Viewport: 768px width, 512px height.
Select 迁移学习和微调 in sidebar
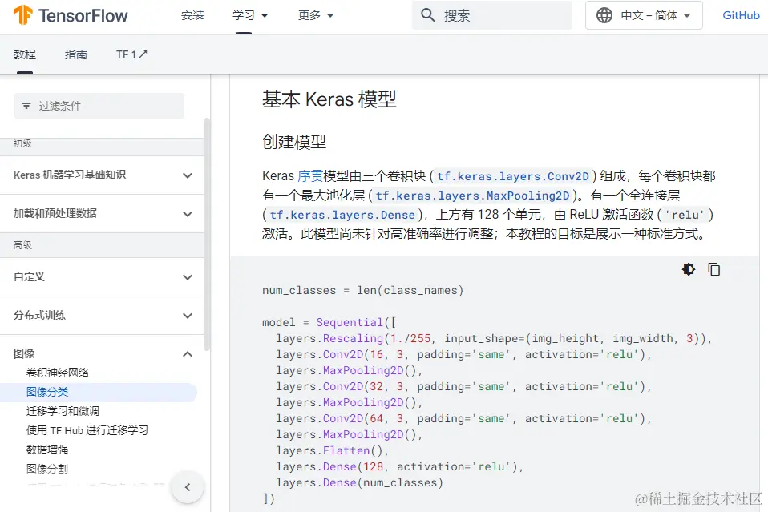[63, 411]
